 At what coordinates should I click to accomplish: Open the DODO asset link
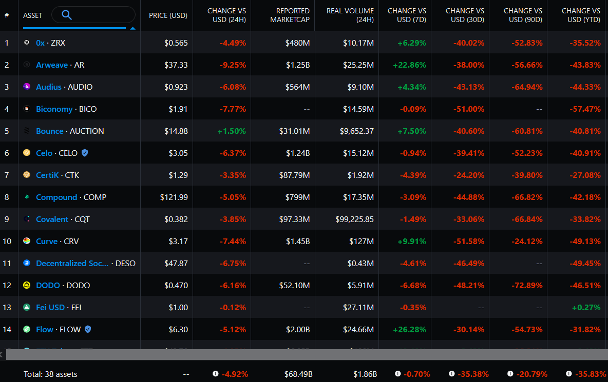coord(48,285)
